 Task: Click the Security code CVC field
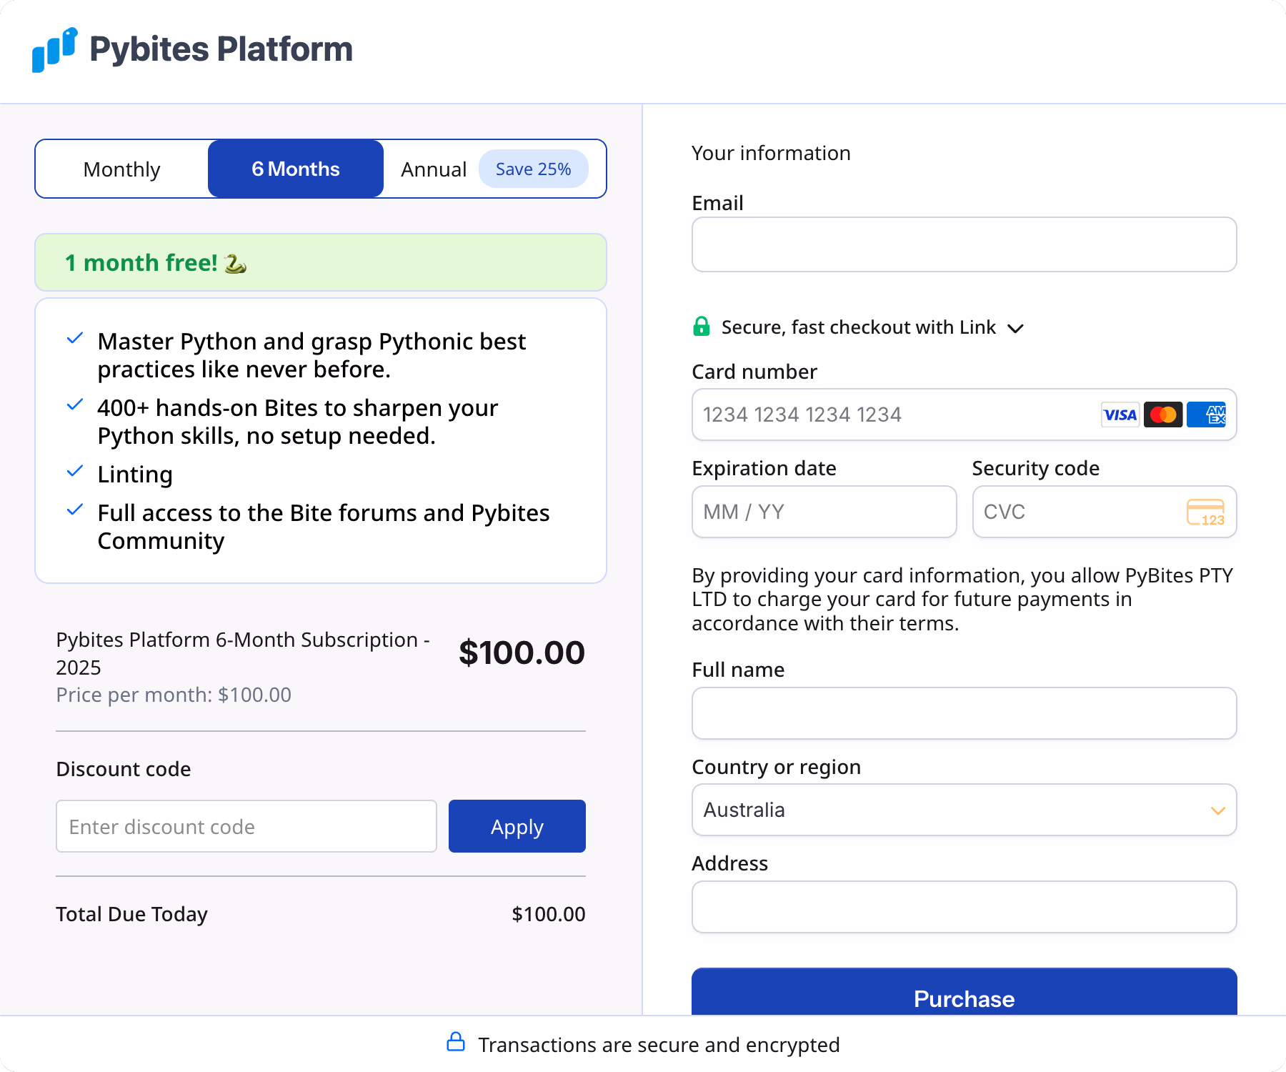pos(1105,512)
